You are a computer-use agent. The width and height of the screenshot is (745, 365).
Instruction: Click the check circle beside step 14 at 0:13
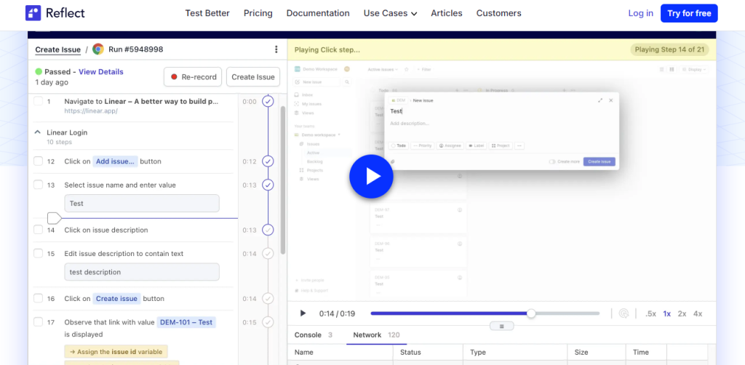pyautogui.click(x=268, y=230)
